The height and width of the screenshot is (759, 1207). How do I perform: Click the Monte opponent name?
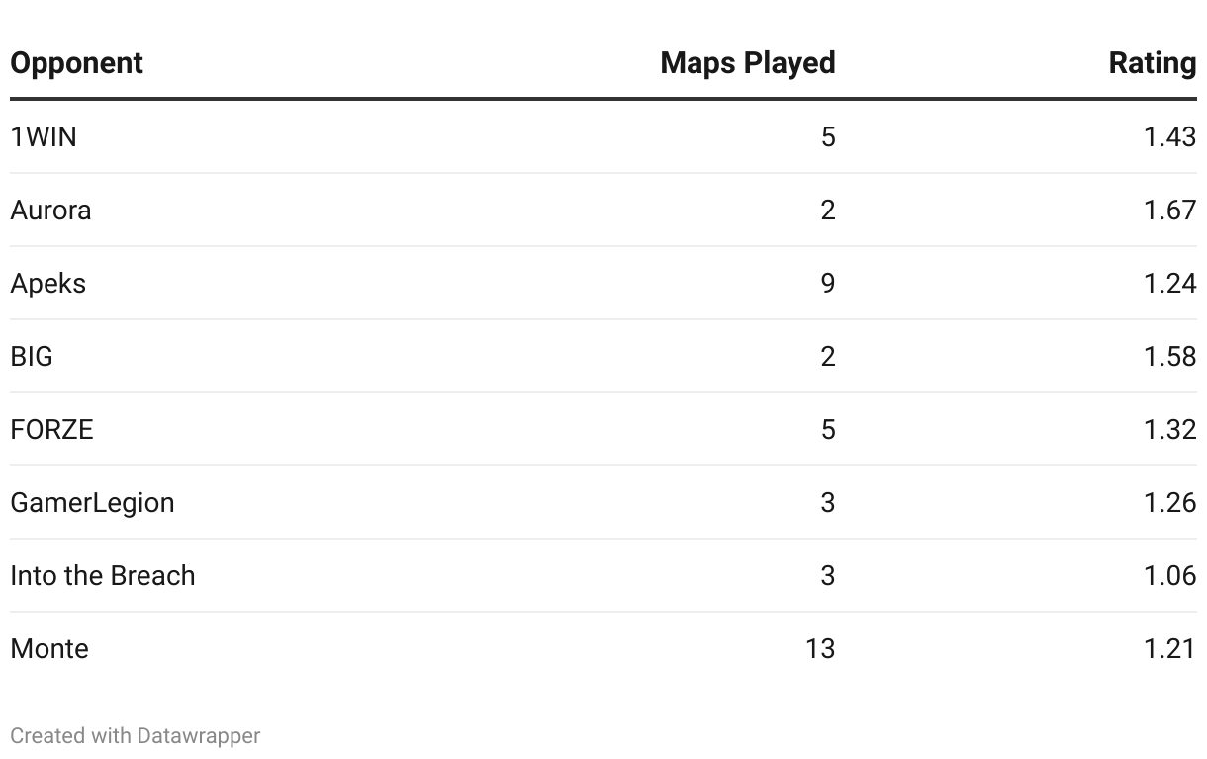coord(49,648)
